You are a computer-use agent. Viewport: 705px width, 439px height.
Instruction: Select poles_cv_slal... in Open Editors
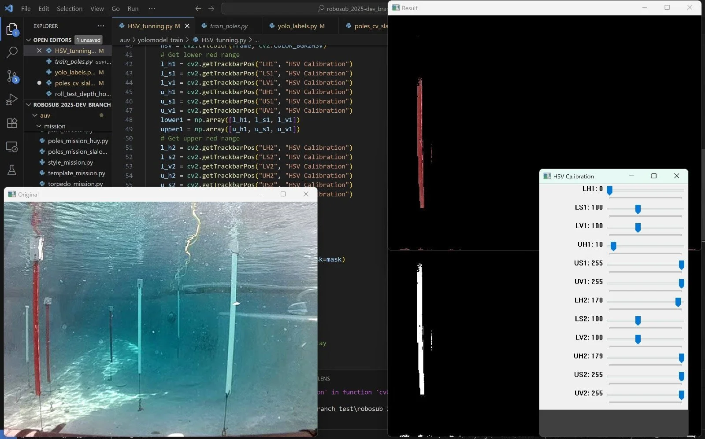pyautogui.click(x=67, y=83)
